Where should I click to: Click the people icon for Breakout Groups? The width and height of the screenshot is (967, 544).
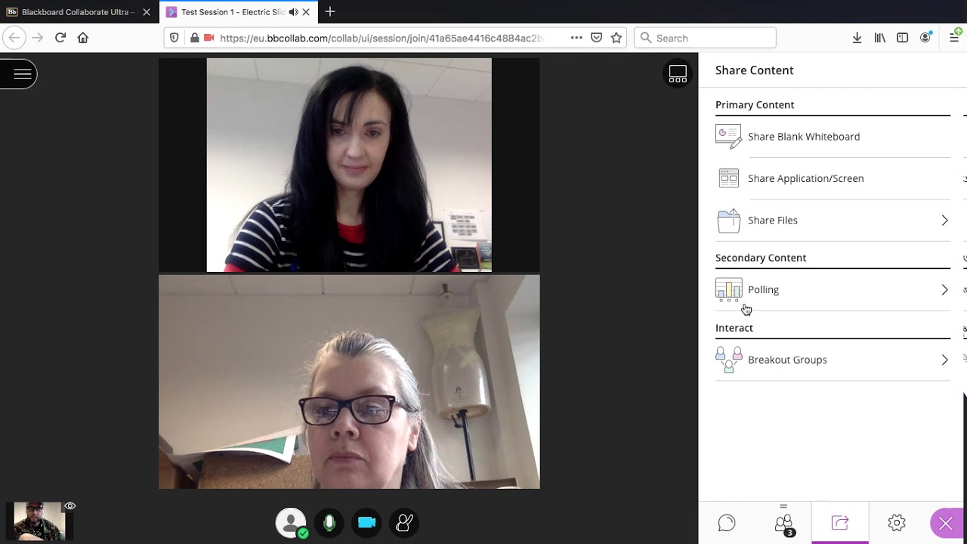pyautogui.click(x=729, y=360)
